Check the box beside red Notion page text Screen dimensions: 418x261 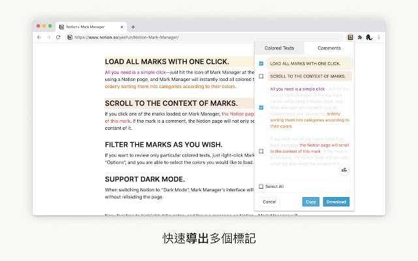pos(261,151)
